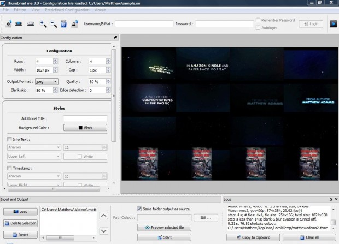Move selected file up with the up arrow
Viewport: 339px width, 244px height.
click(x=104, y=216)
